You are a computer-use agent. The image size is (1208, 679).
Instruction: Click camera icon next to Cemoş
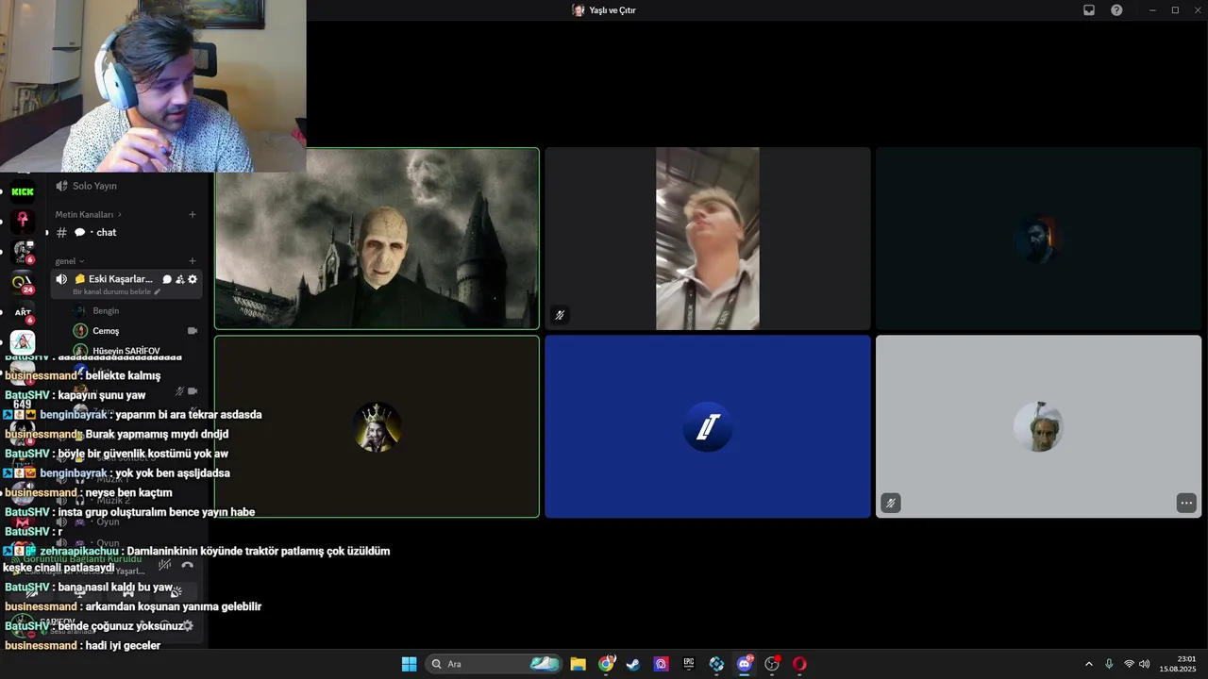193,331
